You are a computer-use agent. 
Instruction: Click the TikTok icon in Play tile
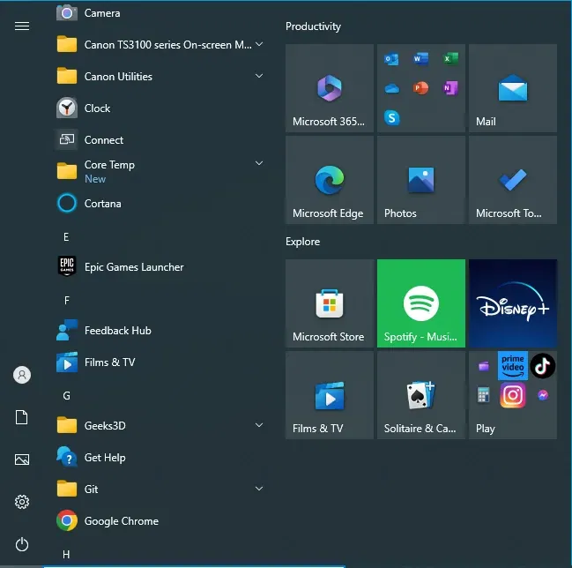(x=542, y=365)
